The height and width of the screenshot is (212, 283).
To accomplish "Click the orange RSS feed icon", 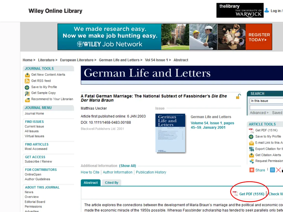I will 27,81.
